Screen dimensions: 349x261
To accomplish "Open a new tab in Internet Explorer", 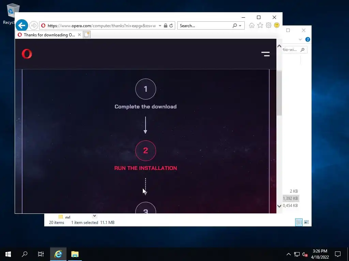I will [x=87, y=35].
